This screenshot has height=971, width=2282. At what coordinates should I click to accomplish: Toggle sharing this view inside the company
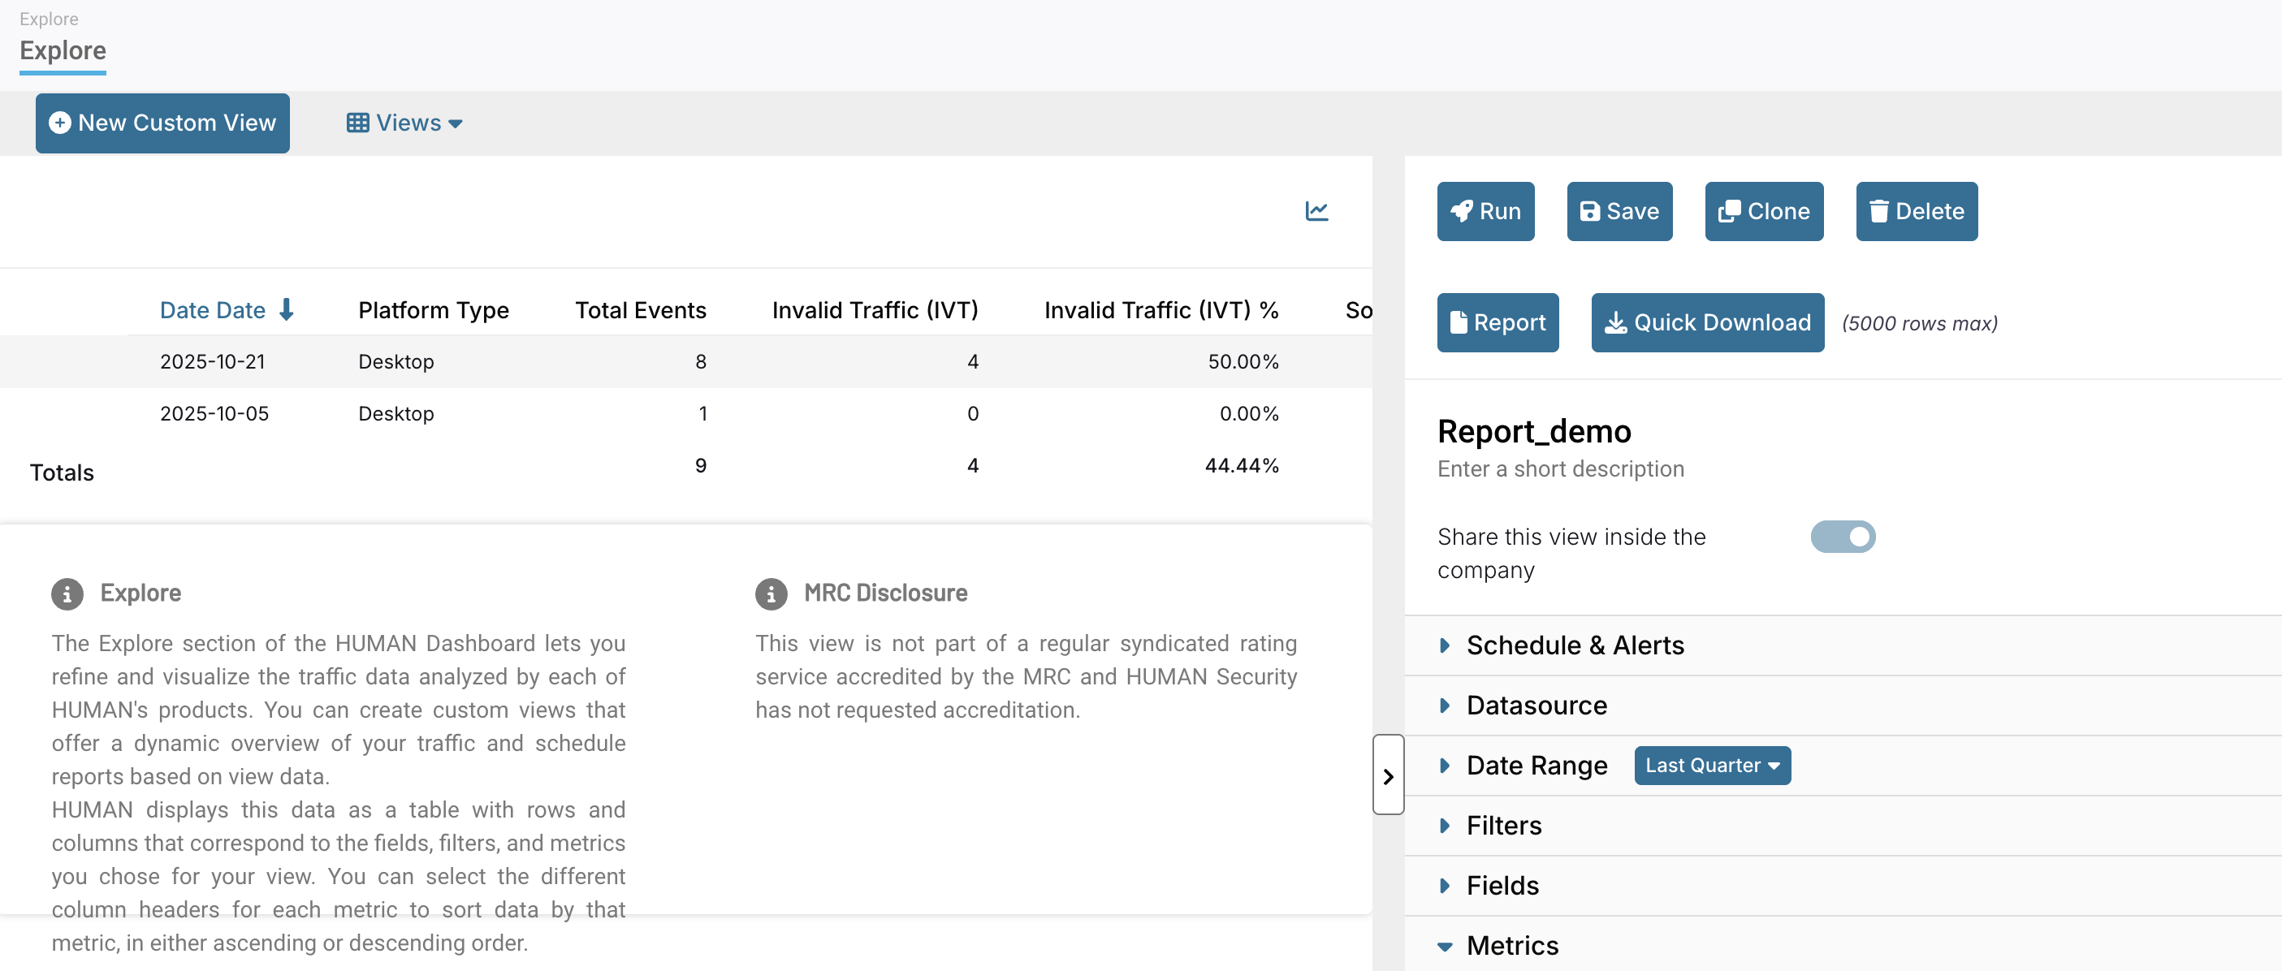1843,537
